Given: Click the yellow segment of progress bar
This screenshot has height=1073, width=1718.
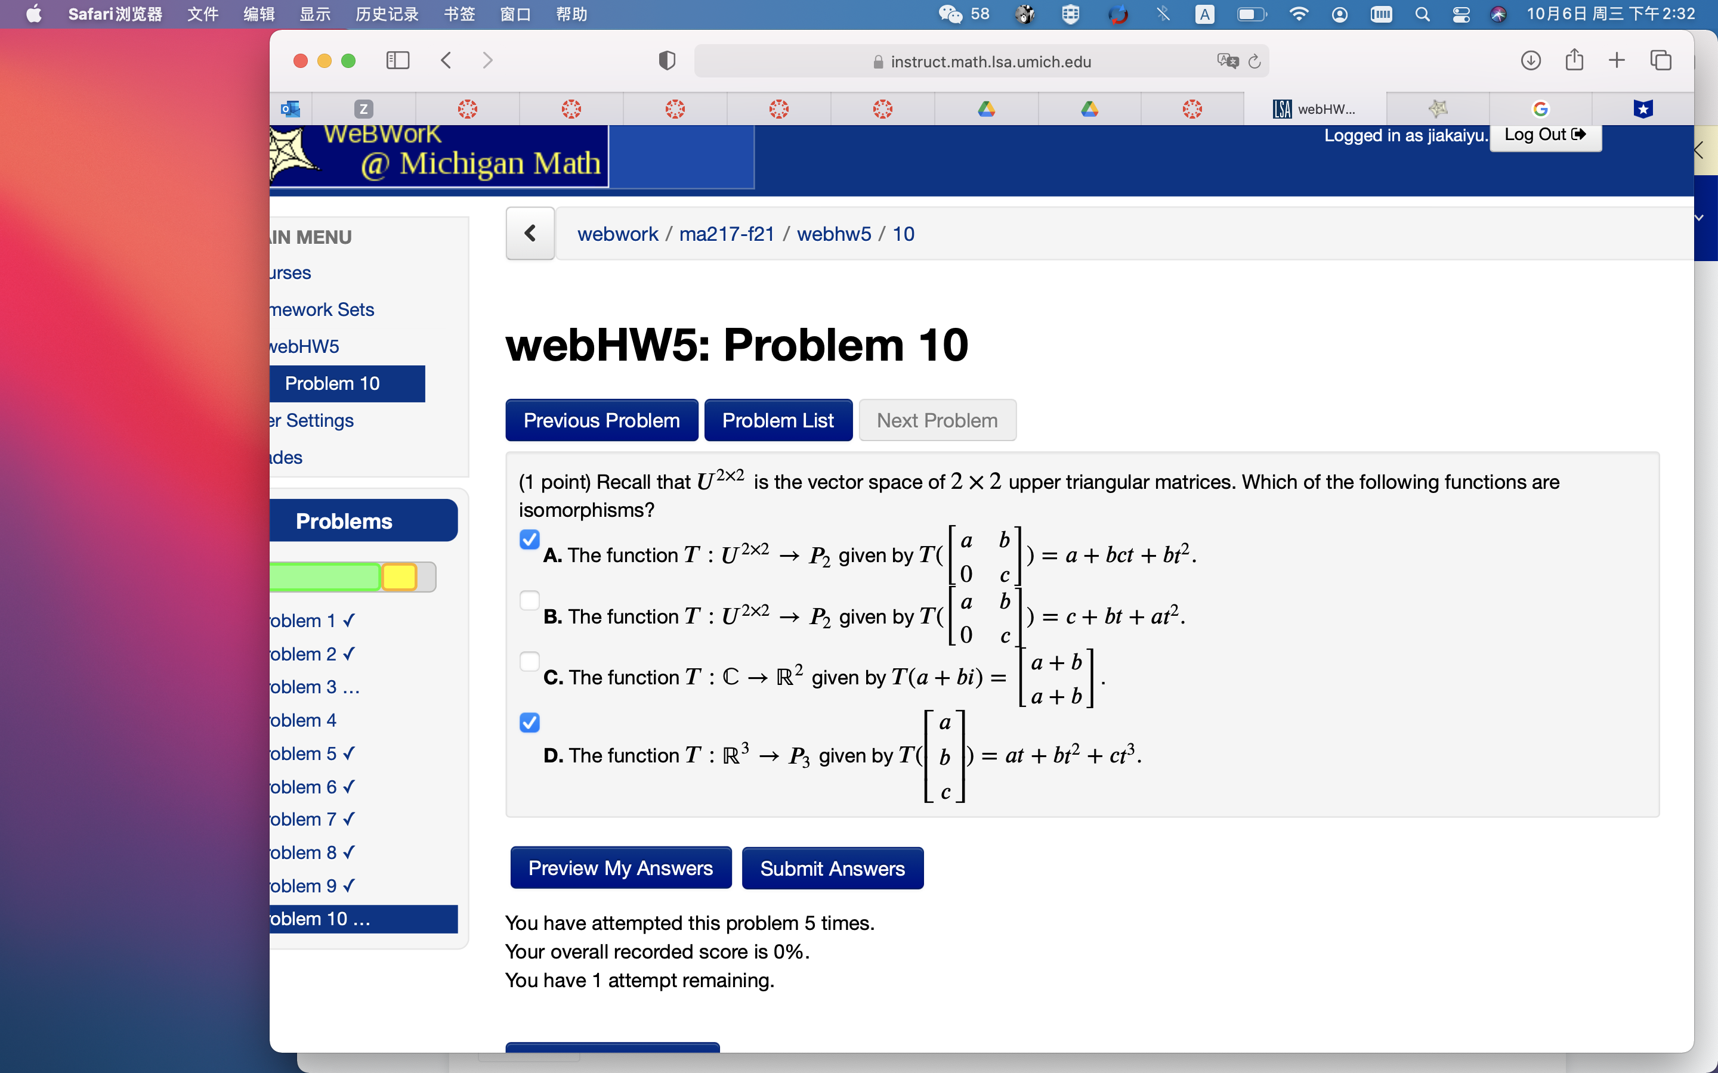Looking at the screenshot, I should click(x=399, y=577).
